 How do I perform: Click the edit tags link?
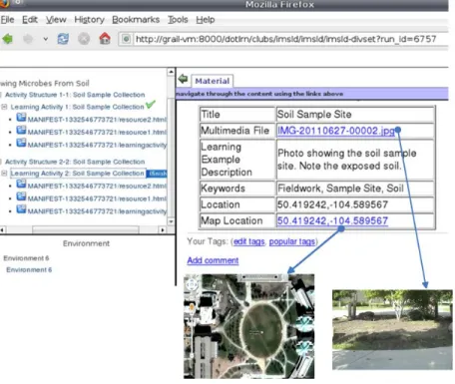[248, 241]
